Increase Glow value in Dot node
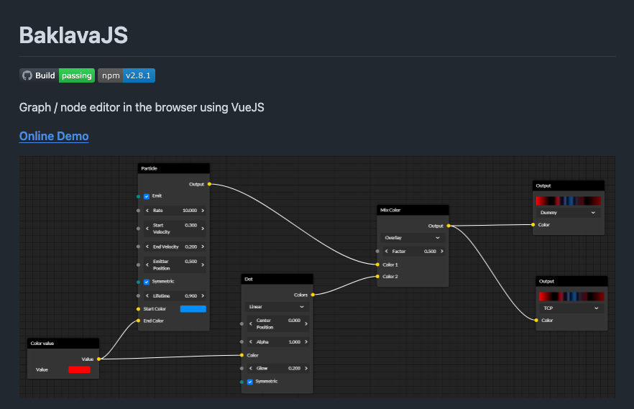 [306, 368]
